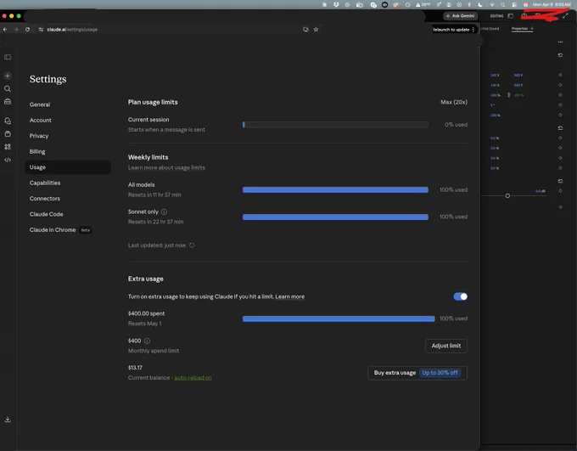This screenshot has height=451, width=577.
Task: Click the auto-reload on link
Action: [193, 378]
